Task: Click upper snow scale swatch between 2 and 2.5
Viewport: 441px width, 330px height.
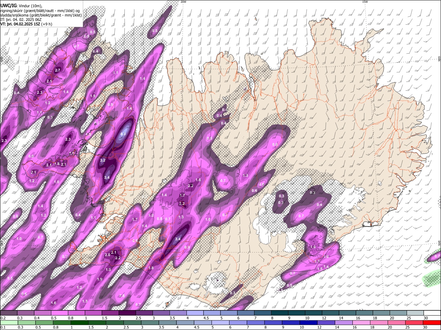Action: pyautogui.click(x=127, y=313)
